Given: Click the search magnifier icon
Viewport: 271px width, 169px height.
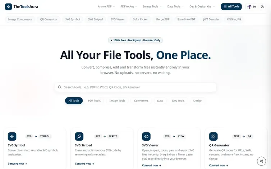Looking at the screenshot, I should (60, 87).
